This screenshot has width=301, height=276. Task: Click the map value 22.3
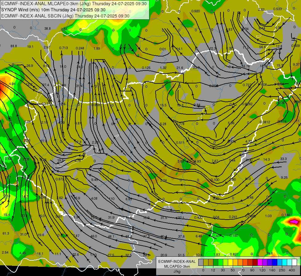tap(213, 48)
